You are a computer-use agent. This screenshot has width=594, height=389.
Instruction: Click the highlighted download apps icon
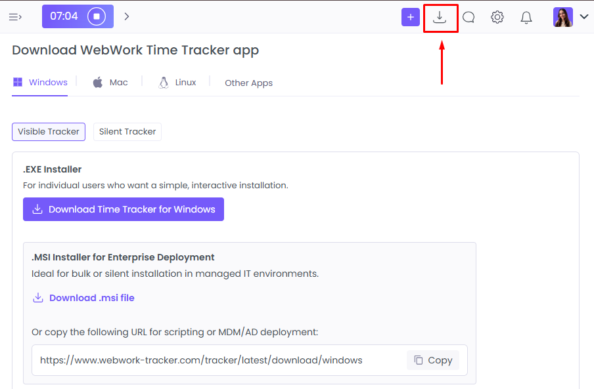440,17
